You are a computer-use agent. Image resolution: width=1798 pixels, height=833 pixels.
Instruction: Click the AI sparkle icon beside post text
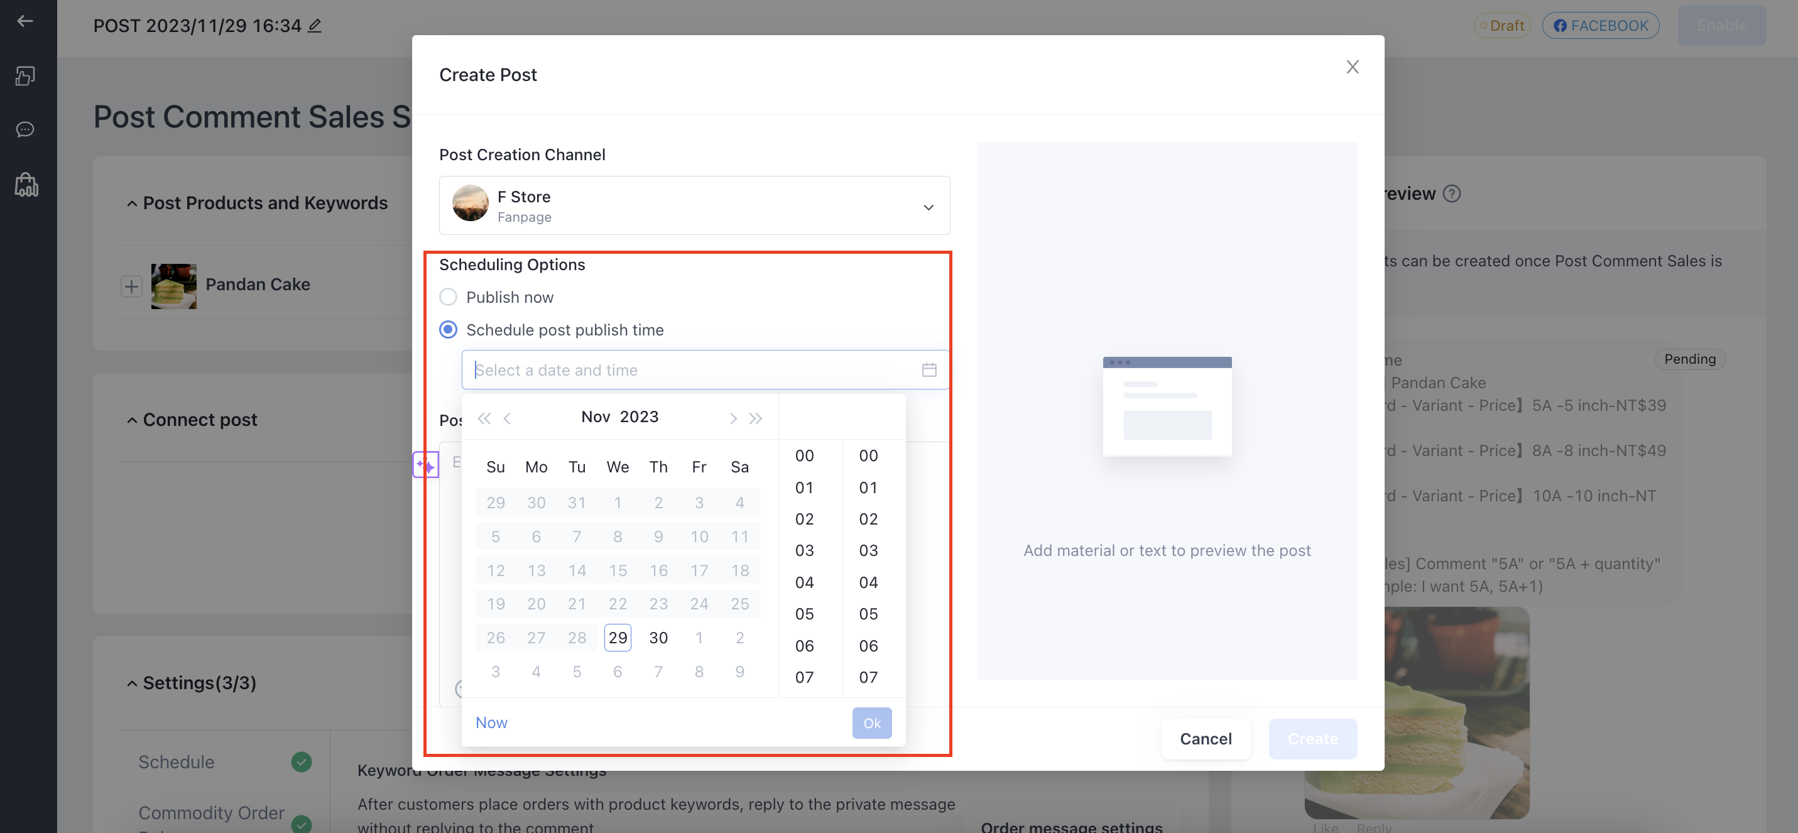click(425, 464)
